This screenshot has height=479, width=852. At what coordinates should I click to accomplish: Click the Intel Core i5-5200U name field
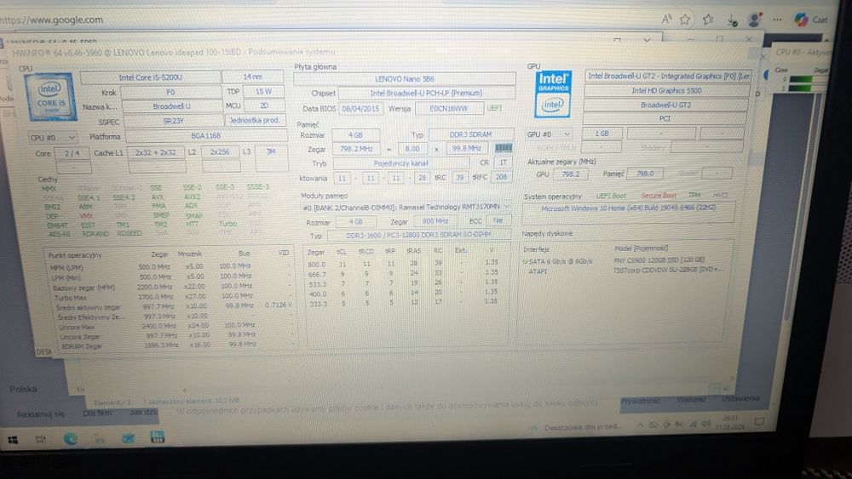[151, 77]
